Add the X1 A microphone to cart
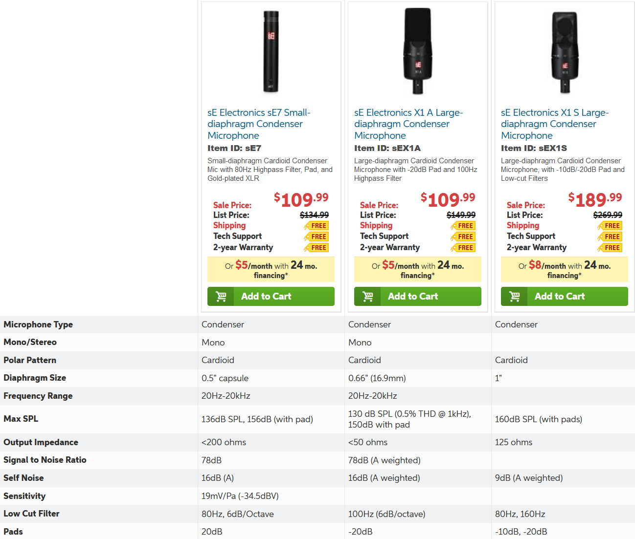Screen dimensions: 635x539 [x=418, y=296]
